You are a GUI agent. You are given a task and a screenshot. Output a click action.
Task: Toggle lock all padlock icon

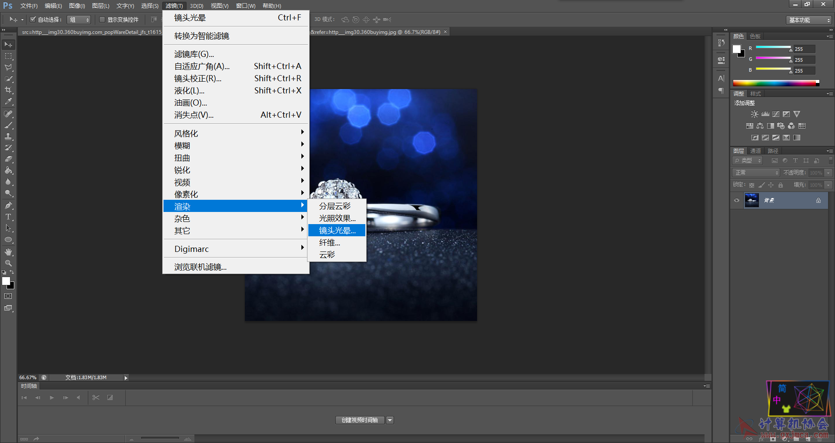(781, 185)
